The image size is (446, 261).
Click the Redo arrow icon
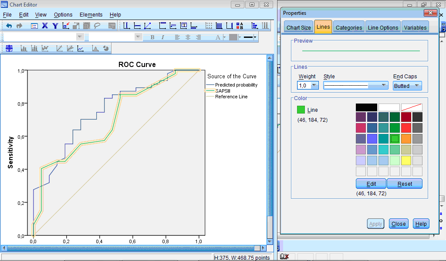tap(19, 26)
